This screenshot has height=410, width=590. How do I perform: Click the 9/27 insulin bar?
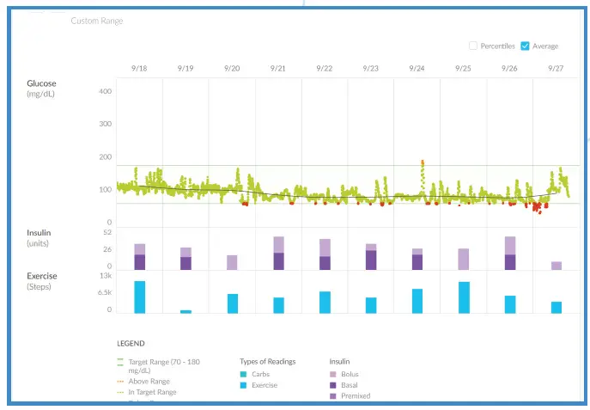pos(557,266)
